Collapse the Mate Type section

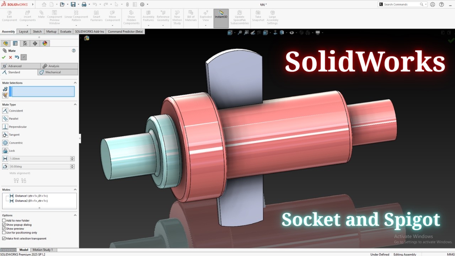(75, 105)
